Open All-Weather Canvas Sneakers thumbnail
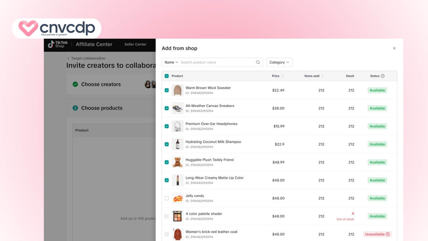 point(177,108)
